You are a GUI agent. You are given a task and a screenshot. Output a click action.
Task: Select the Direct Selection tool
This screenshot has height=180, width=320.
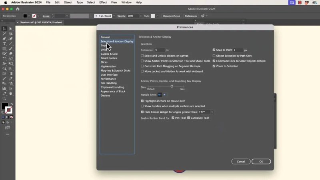click(11, 29)
